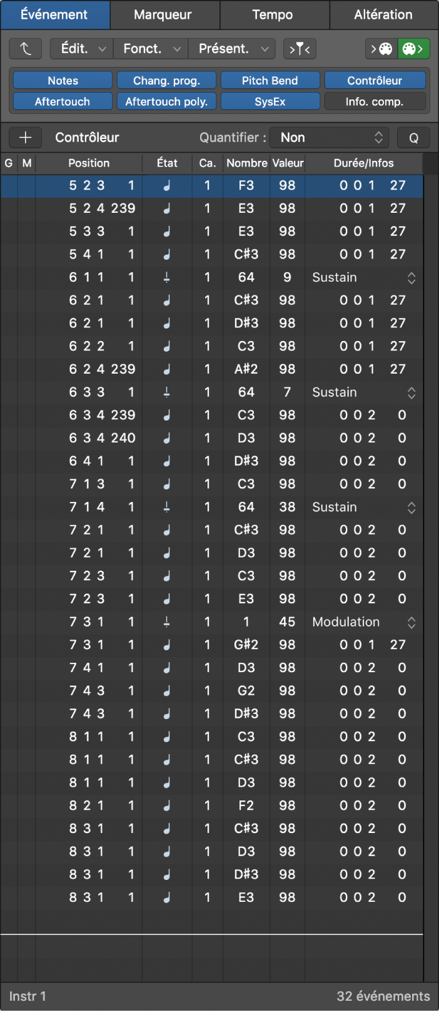
Task: Open Sustain pop-up in row 6 3 3 1
Action: 364,392
